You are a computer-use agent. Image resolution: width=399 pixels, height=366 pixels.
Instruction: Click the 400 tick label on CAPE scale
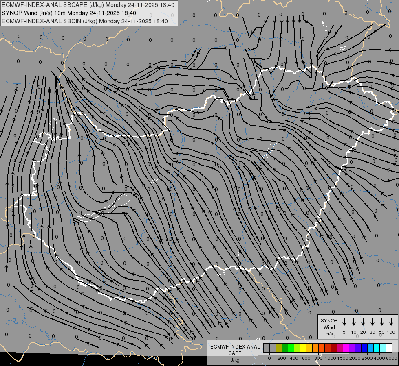[294, 358]
